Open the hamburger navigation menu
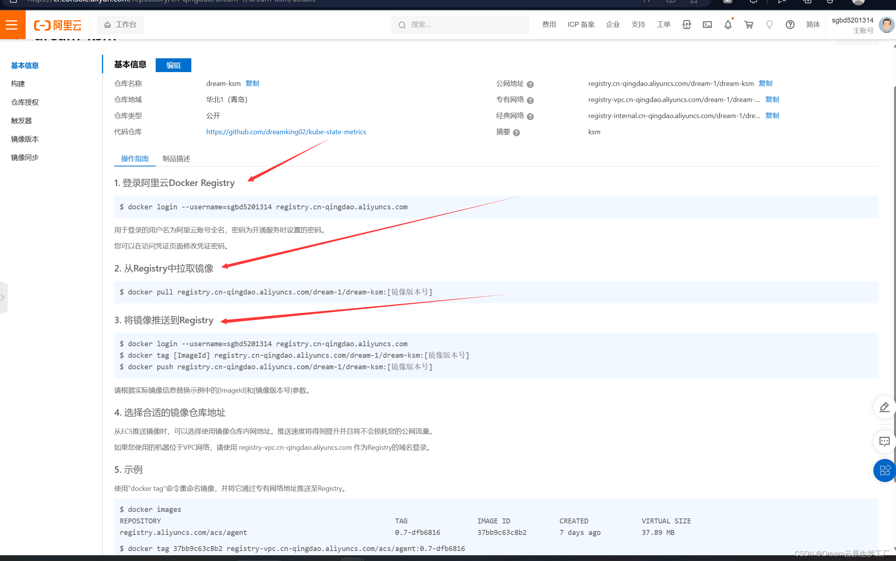Screen dimensions: 896x561 (12, 25)
